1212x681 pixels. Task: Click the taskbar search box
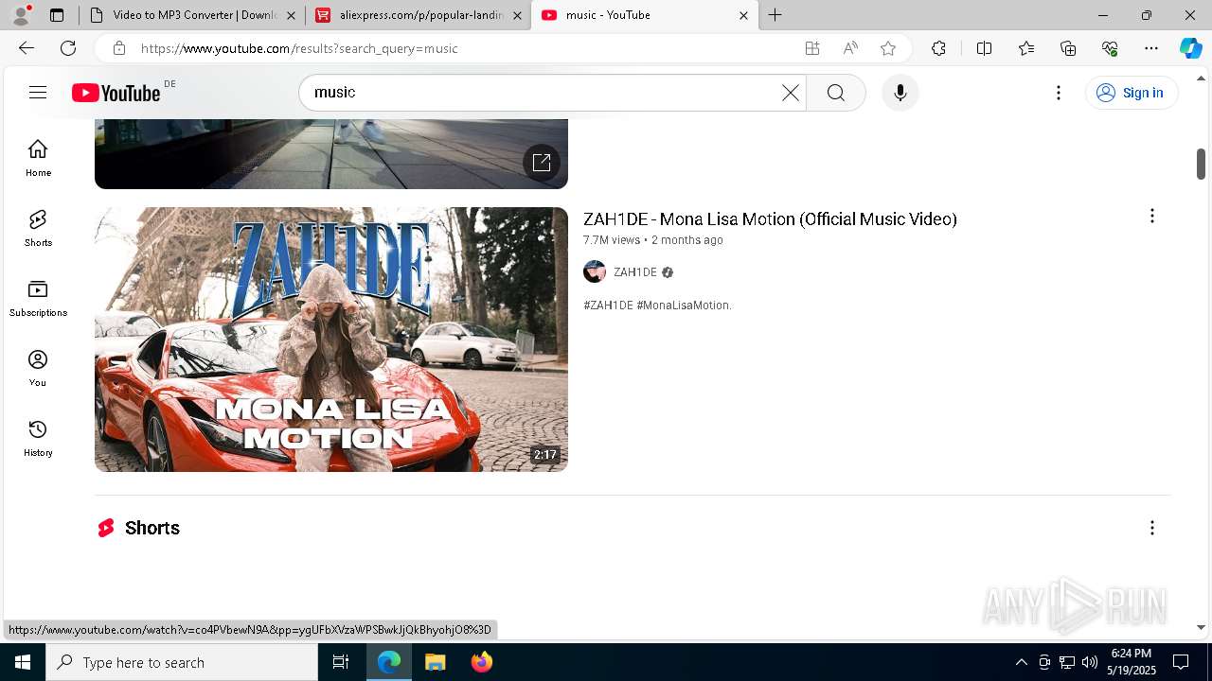pyautogui.click(x=182, y=662)
